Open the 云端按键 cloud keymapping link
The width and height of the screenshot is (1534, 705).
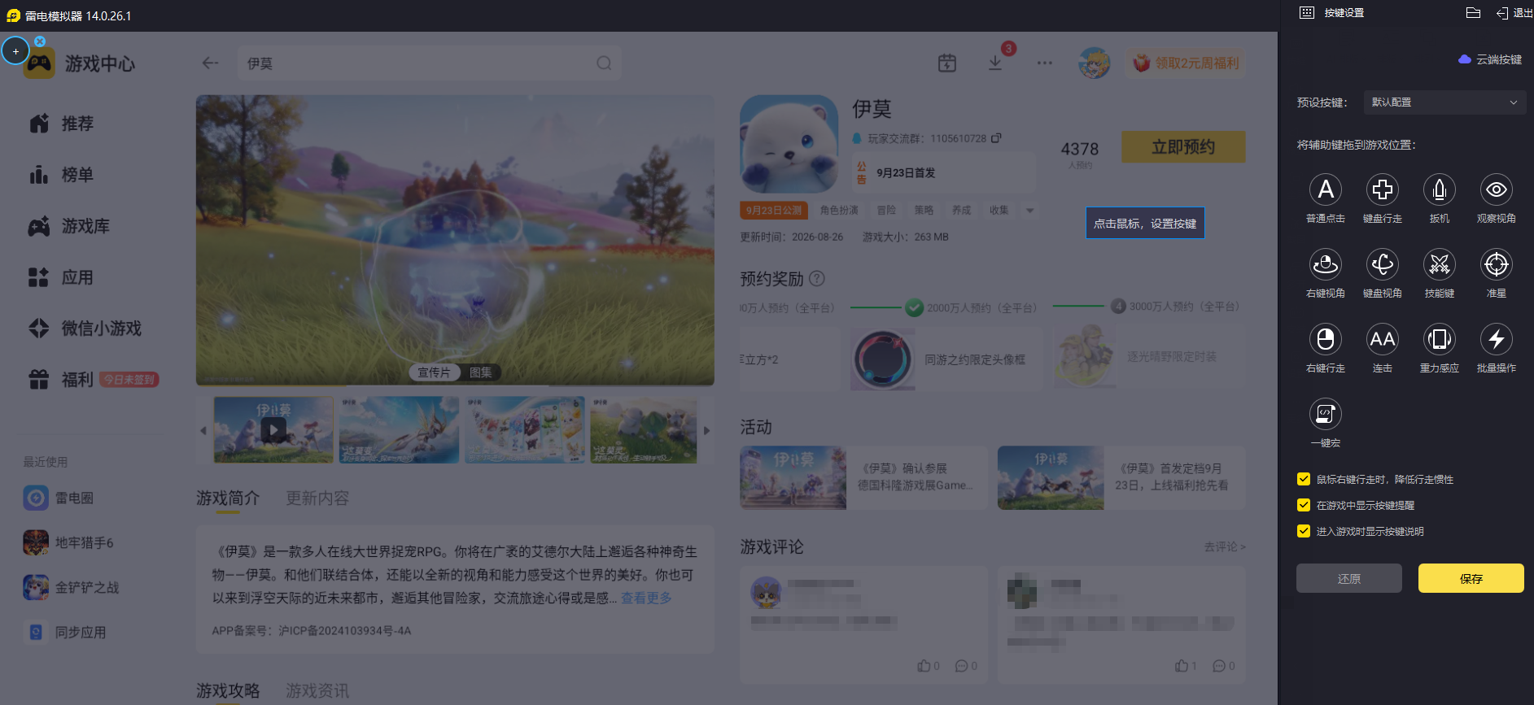[1490, 59]
